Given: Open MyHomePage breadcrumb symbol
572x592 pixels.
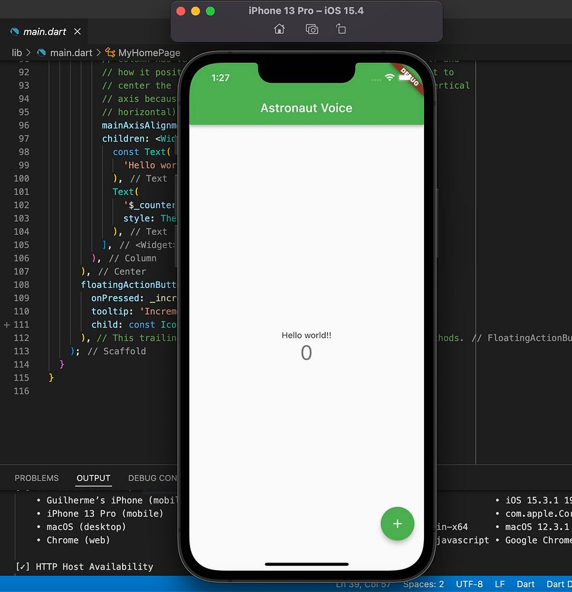Looking at the screenshot, I should tap(149, 53).
